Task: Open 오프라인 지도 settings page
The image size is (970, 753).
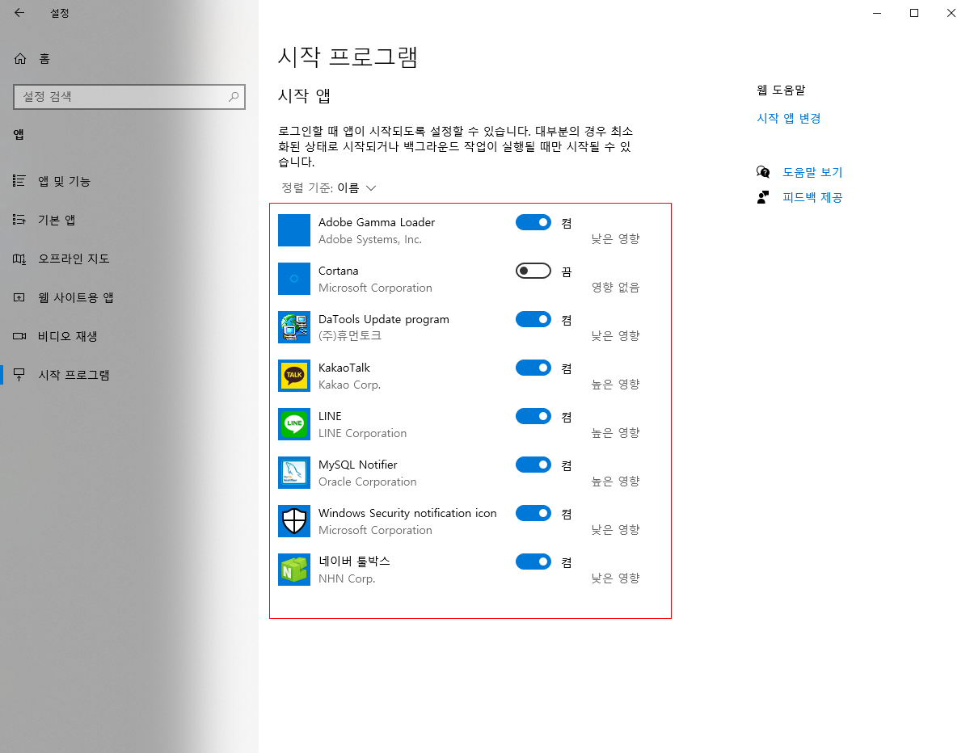Action: coord(129,259)
